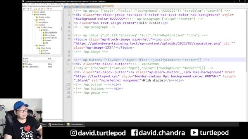The width and height of the screenshot is (248, 139).
Task: Expand the lessons folder node
Action: click(x=35, y=20)
